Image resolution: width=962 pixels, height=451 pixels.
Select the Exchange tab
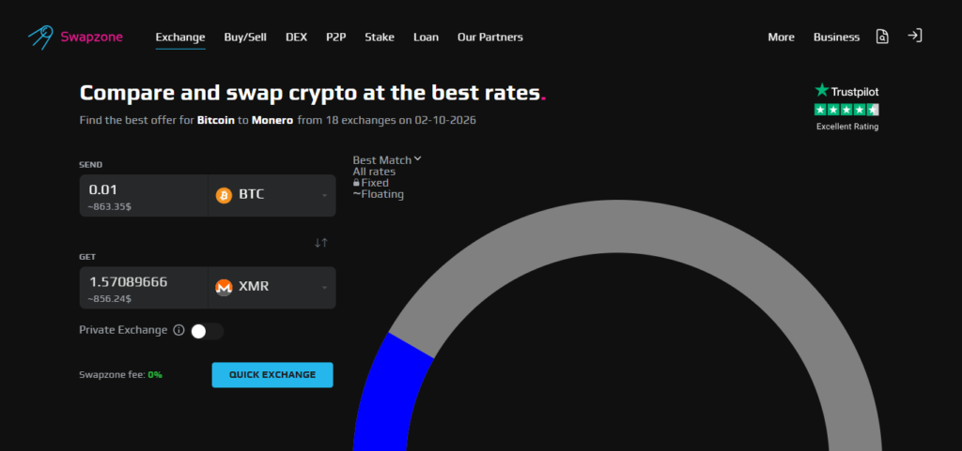point(180,38)
